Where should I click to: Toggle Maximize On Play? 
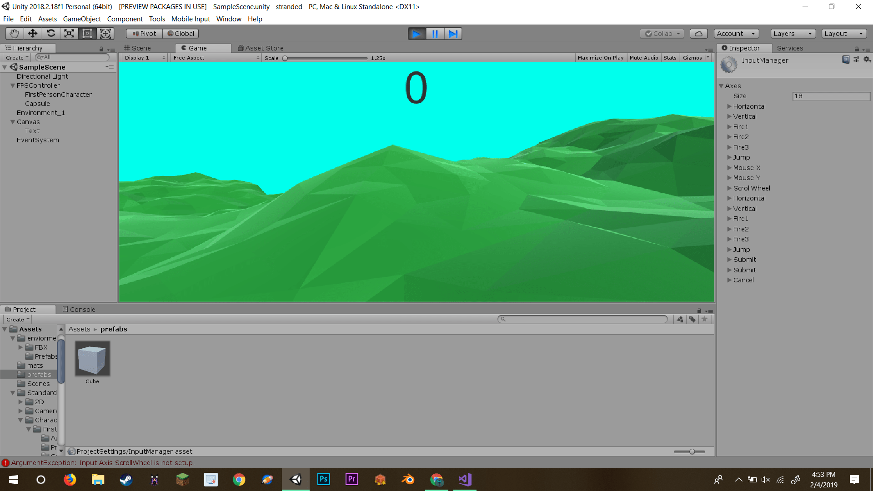tap(600, 58)
